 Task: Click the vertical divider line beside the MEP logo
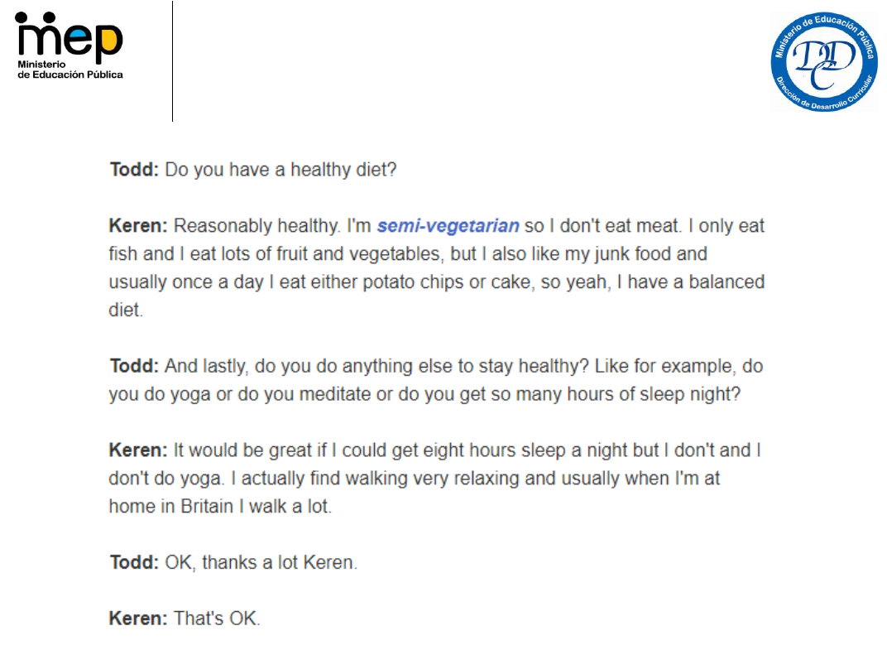[x=172, y=61]
